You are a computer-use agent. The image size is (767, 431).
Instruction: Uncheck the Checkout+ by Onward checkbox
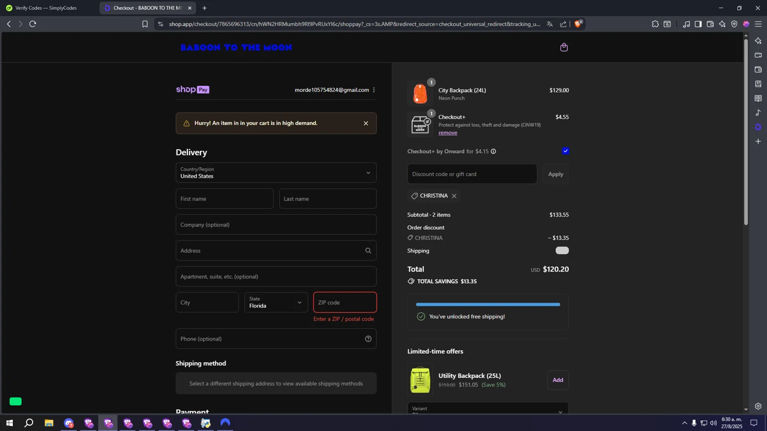click(x=565, y=151)
